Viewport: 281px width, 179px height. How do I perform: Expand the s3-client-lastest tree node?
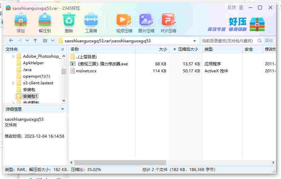(13, 83)
